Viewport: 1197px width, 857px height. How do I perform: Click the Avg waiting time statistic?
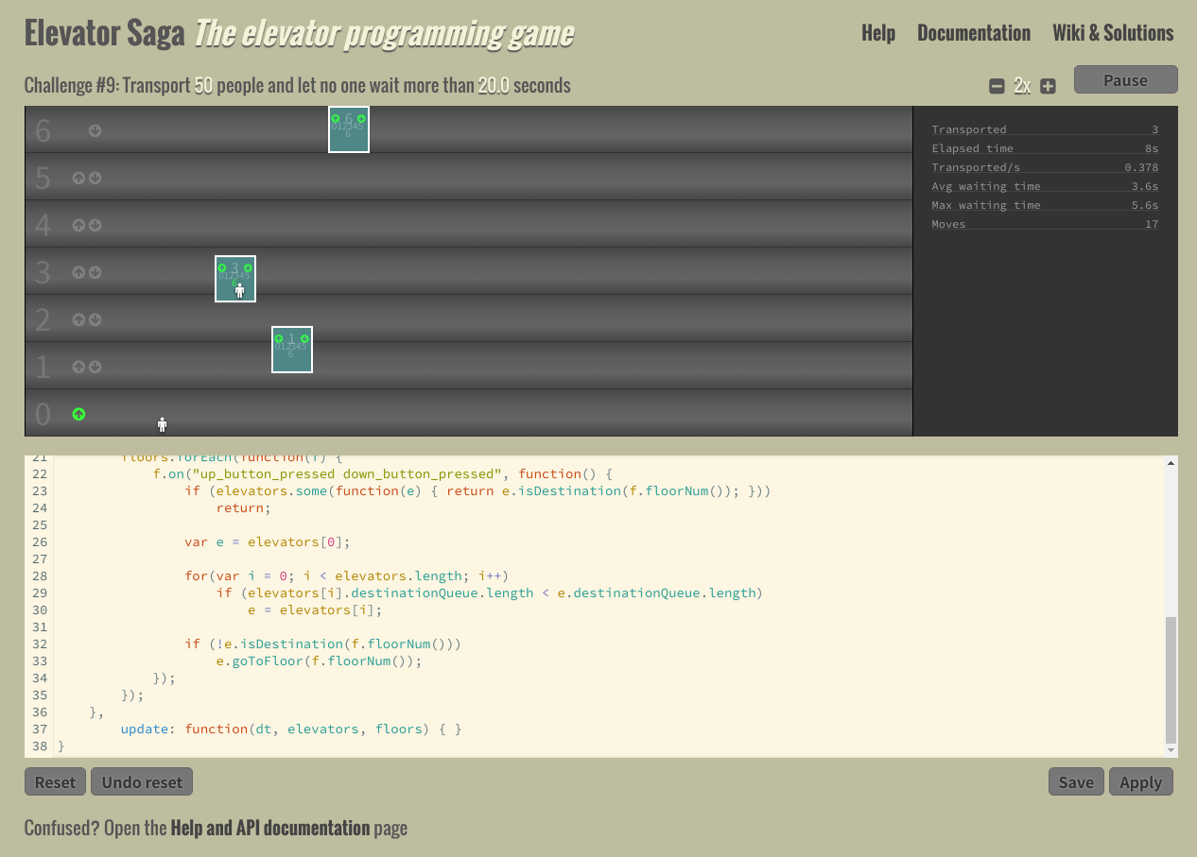point(1045,186)
